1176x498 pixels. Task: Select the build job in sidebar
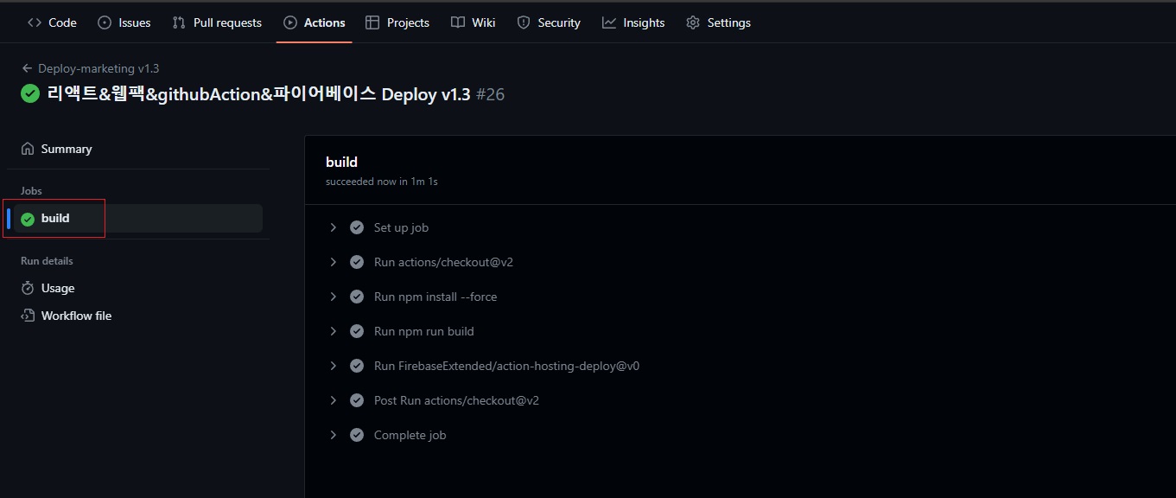(138, 219)
